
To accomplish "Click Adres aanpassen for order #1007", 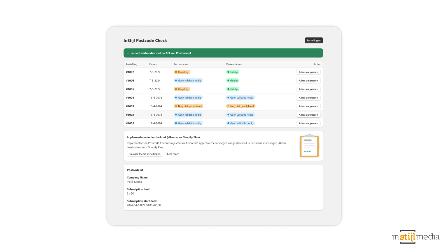I will tap(308, 72).
